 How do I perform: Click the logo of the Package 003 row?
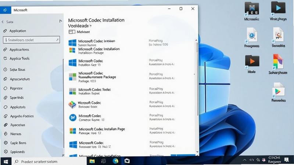tap(72, 77)
